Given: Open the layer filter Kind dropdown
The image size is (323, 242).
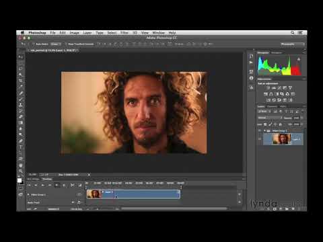Looking at the screenshot, I should coord(264,112).
